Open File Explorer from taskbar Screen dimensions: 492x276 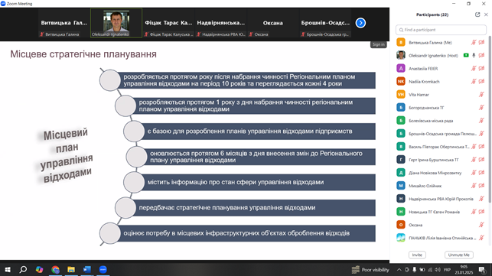click(71, 269)
